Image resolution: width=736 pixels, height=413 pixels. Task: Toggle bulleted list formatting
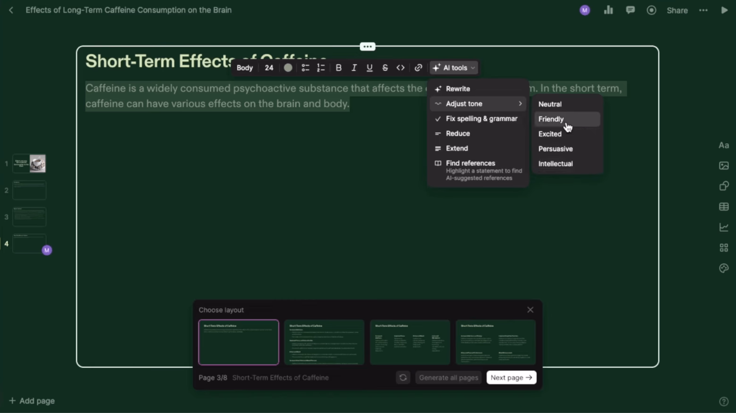tap(305, 68)
